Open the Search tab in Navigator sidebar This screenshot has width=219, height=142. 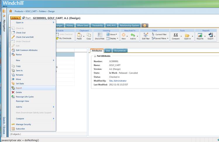tap(4, 120)
